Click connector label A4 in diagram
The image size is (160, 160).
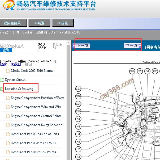coord(78,119)
